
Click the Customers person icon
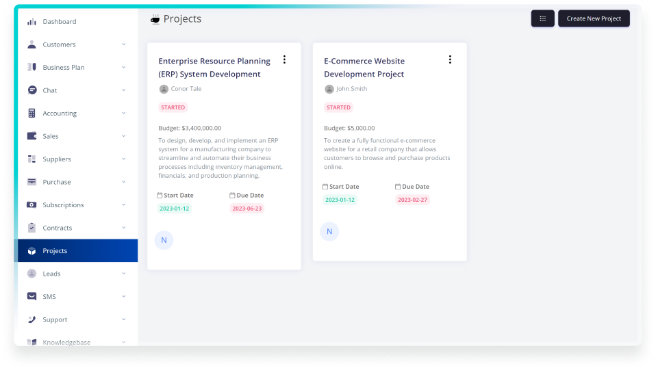[31, 44]
